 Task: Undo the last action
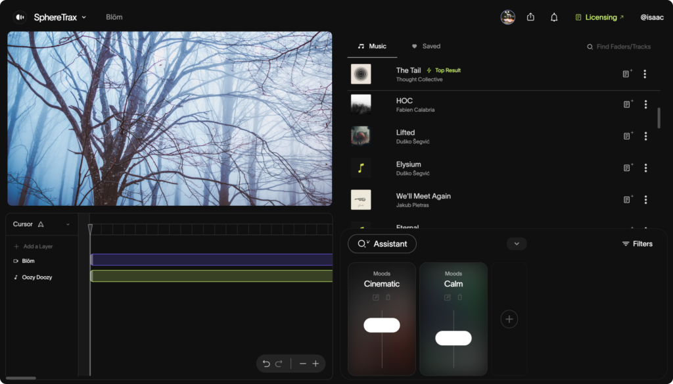coord(266,364)
